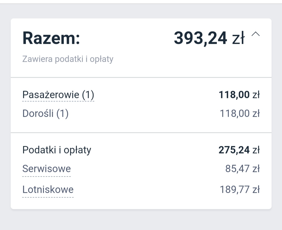Click the divider above Podatki i opłaty

click(x=141, y=133)
